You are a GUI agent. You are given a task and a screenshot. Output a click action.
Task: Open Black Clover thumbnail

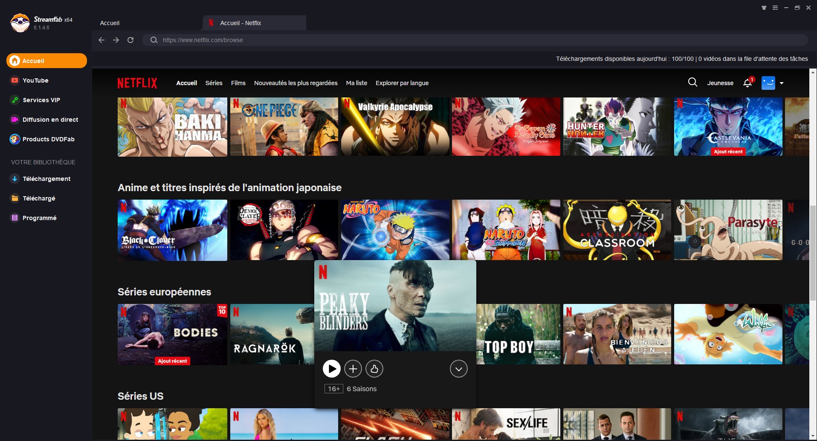point(172,230)
